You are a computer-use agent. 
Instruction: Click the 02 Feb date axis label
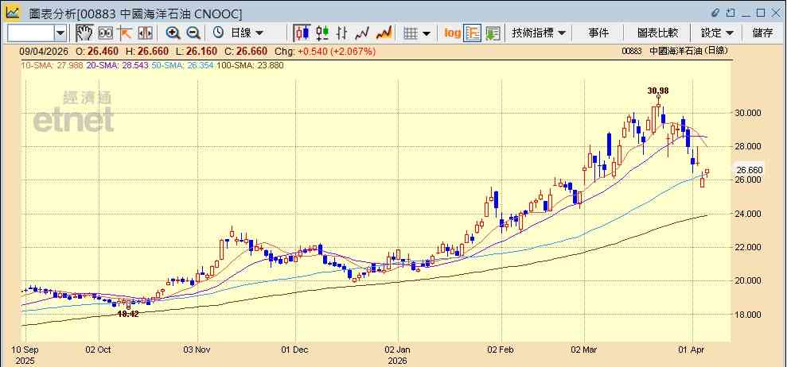pos(502,350)
